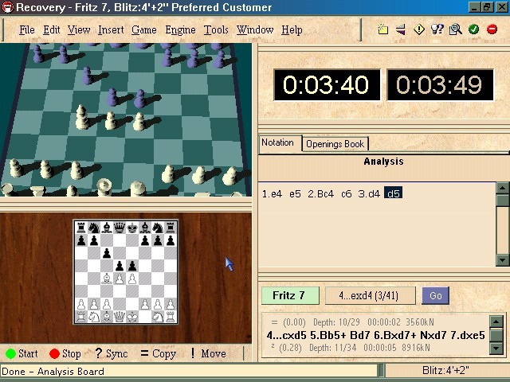Restore down the Fritz 7 window

[x=487, y=7]
